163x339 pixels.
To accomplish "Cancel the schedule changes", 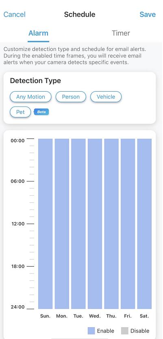I will click(15, 15).
